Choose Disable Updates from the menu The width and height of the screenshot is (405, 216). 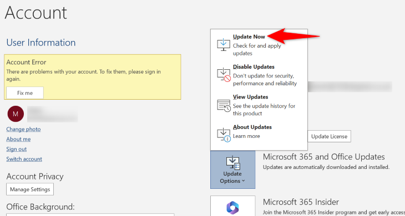coord(259,75)
